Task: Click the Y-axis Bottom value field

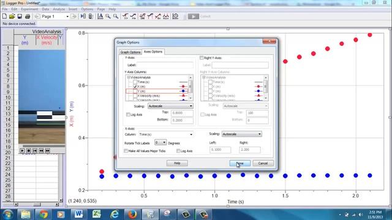Action: tap(182, 120)
